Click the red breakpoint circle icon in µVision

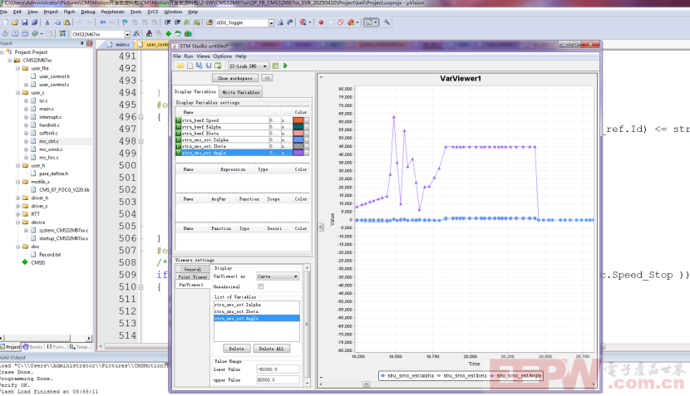click(321, 22)
